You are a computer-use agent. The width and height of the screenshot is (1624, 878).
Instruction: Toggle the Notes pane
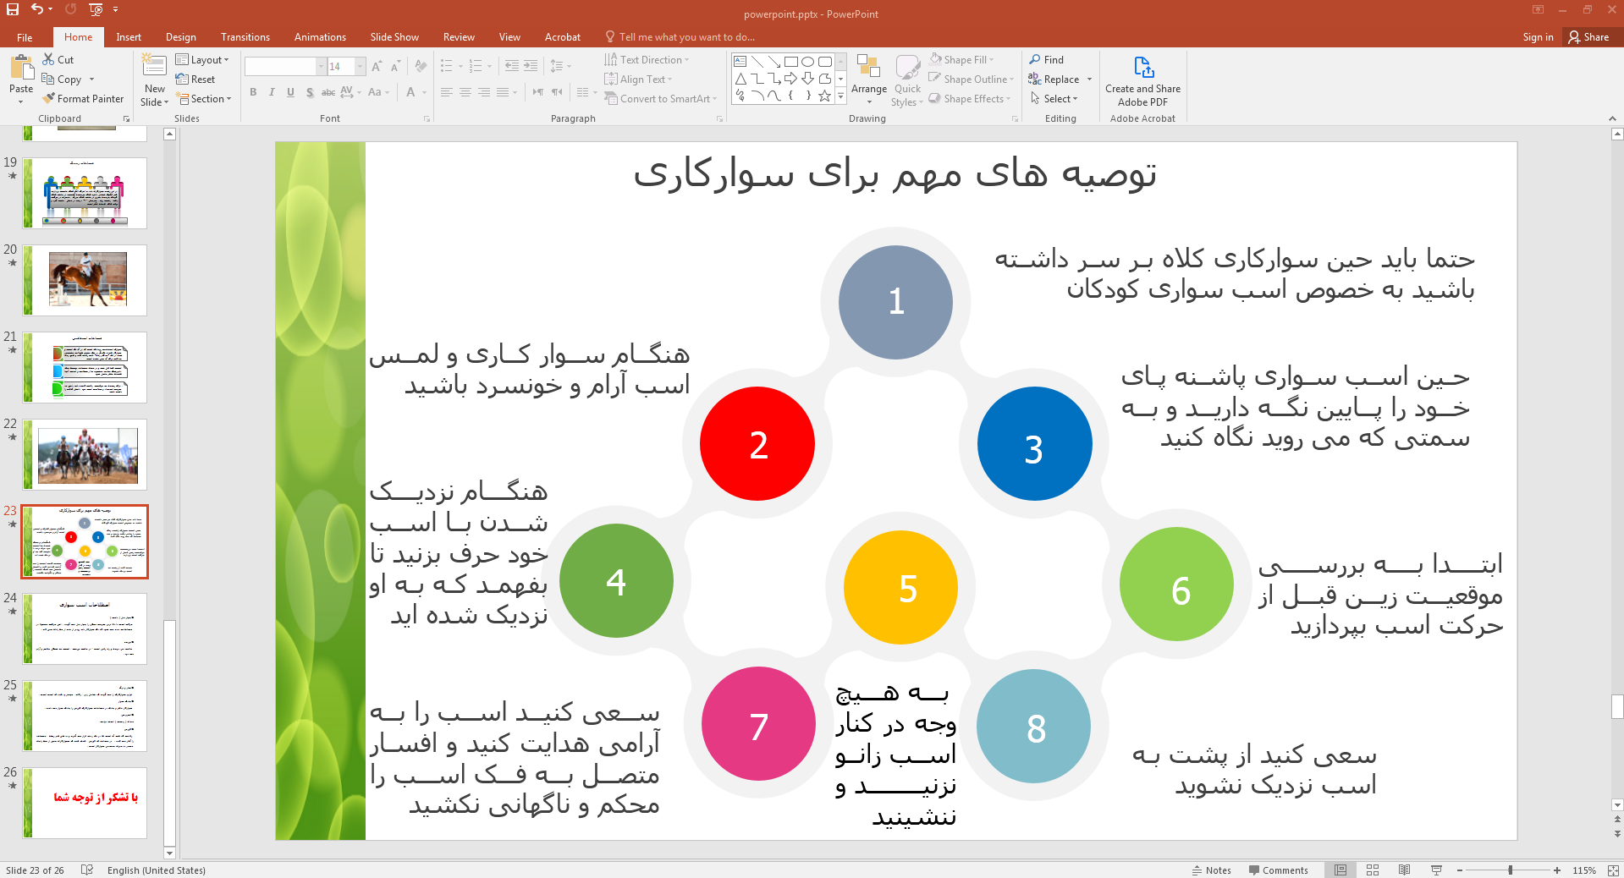[1211, 870]
